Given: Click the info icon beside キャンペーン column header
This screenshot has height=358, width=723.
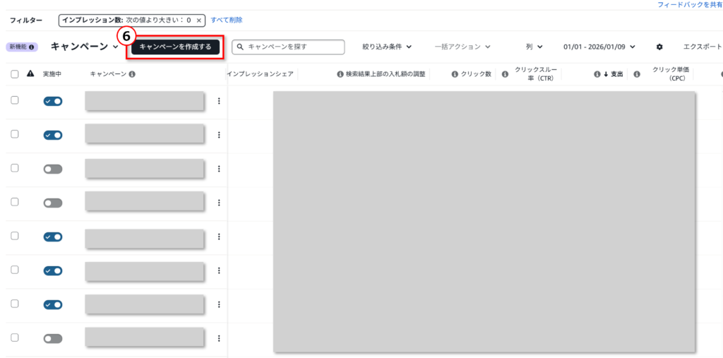Looking at the screenshot, I should point(132,74).
